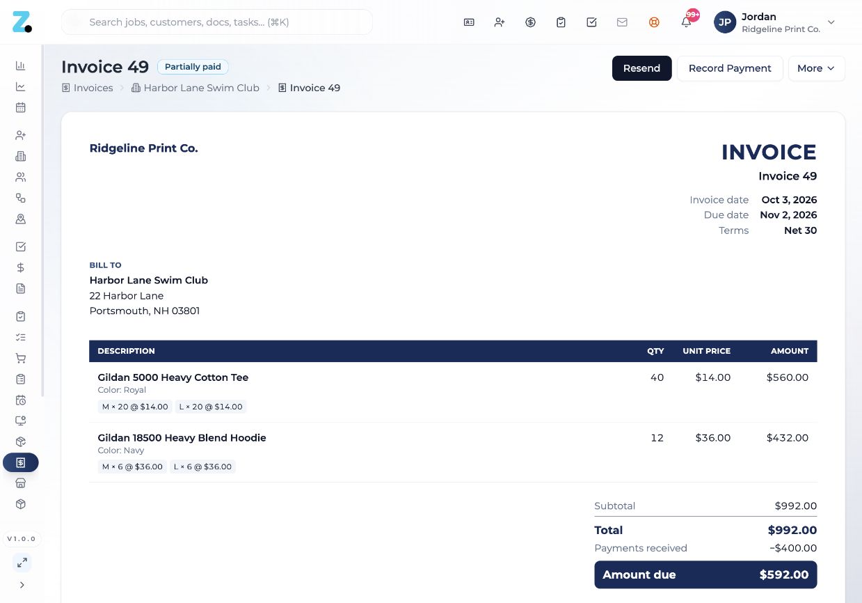Screen dimensions: 862x603
Task: Go to Invoices breadcrumb link
Action: coord(87,88)
